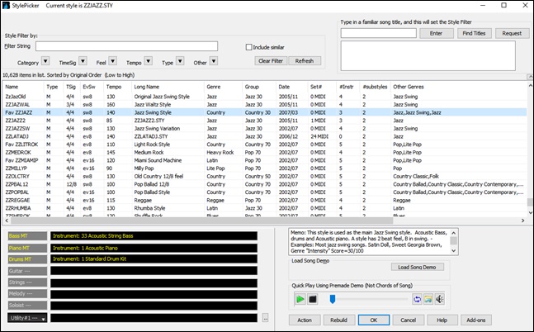The height and width of the screenshot is (332, 534).
Task: Click the ellipsis button beside Utility track
Action: click(x=266, y=317)
